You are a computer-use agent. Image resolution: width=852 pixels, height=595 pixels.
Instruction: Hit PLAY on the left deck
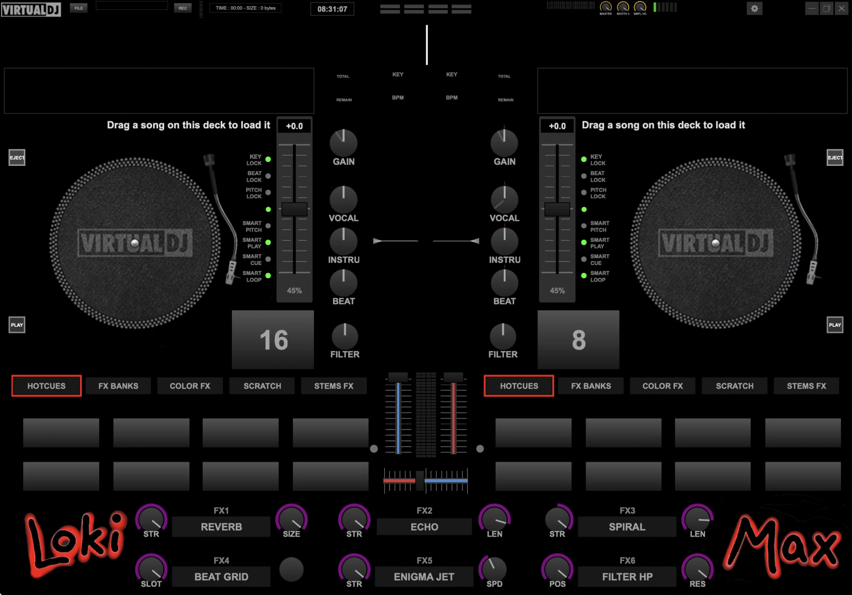(x=17, y=324)
